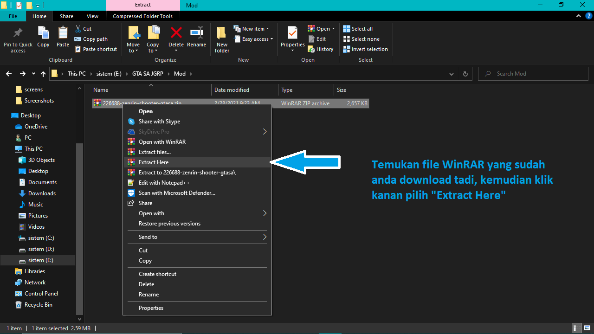Click the Paste clipboard icon in the ribbon
594x334 pixels.
click(63, 37)
